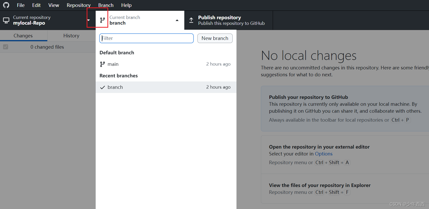Toggle the select-all changed files checkbox
429x209 pixels.
pos(6,47)
